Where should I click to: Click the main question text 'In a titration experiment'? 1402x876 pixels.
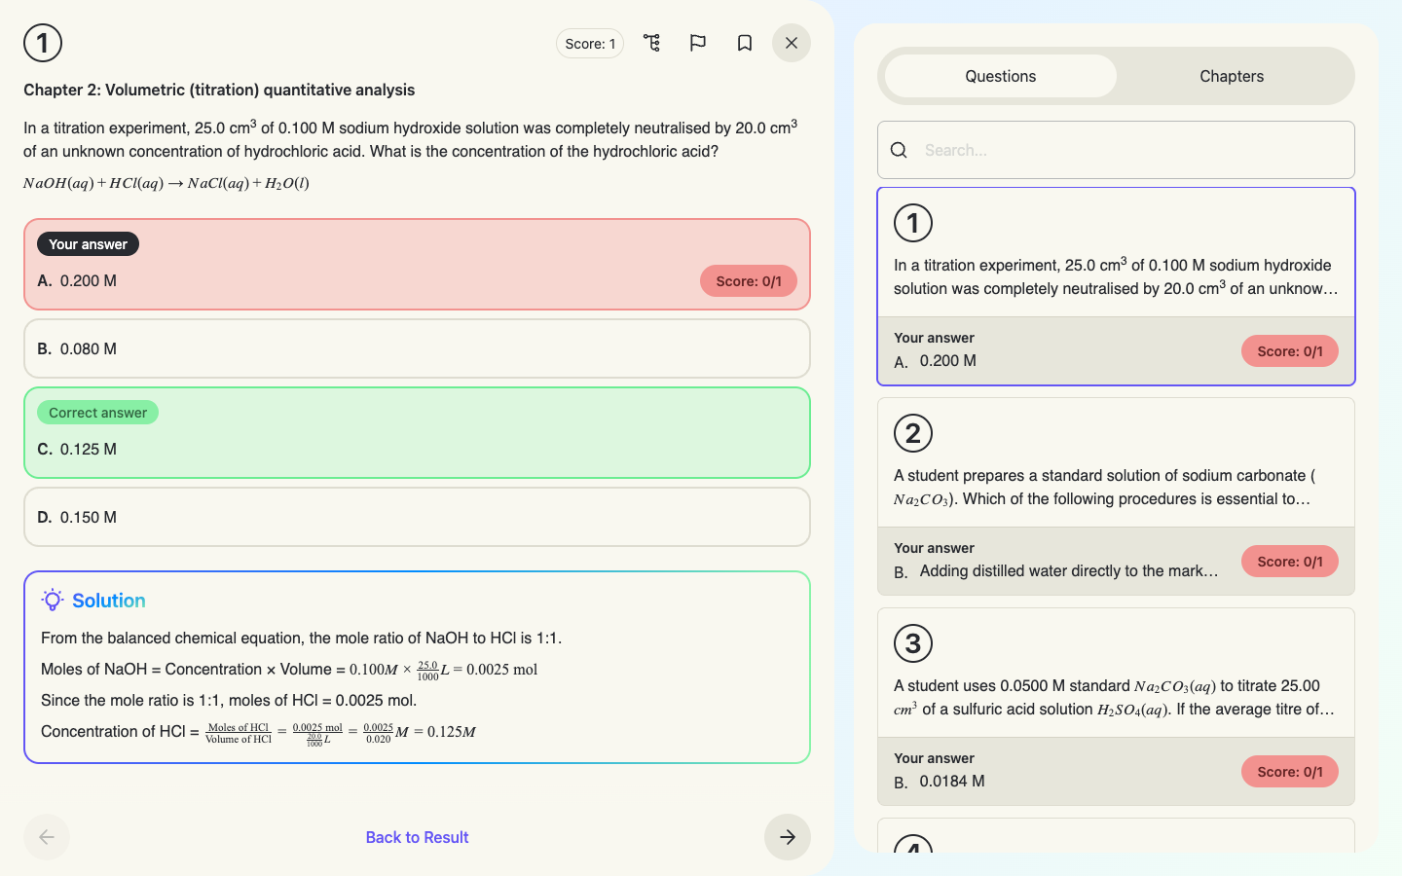[x=411, y=139]
